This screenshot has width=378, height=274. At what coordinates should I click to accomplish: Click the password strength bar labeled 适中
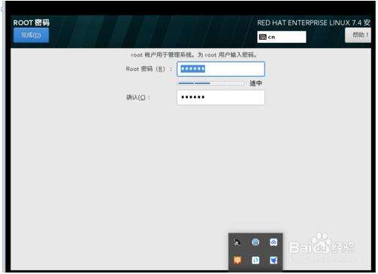click(x=210, y=83)
